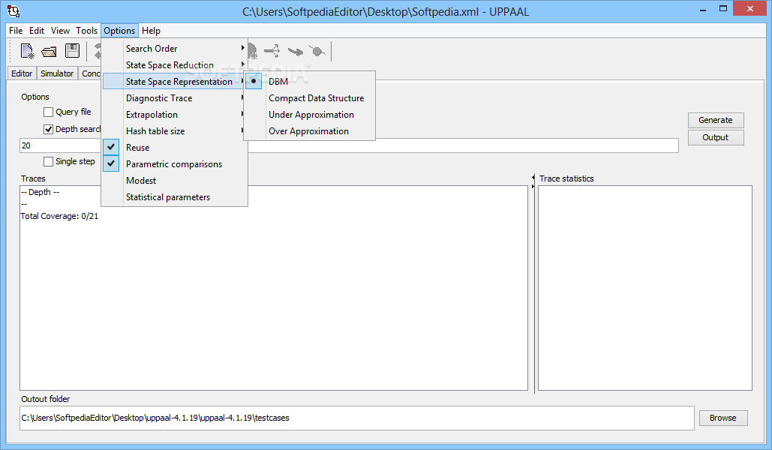Switch to the Editor tab
Viewport: 772px width, 450px height.
[x=22, y=73]
